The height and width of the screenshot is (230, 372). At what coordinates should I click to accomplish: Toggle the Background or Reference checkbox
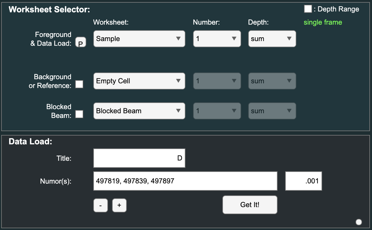tap(79, 84)
